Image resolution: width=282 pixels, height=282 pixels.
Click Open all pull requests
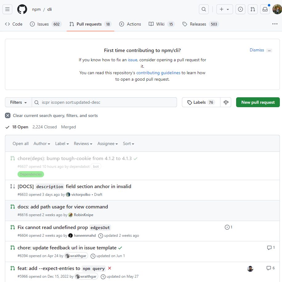pyautogui.click(x=21, y=143)
